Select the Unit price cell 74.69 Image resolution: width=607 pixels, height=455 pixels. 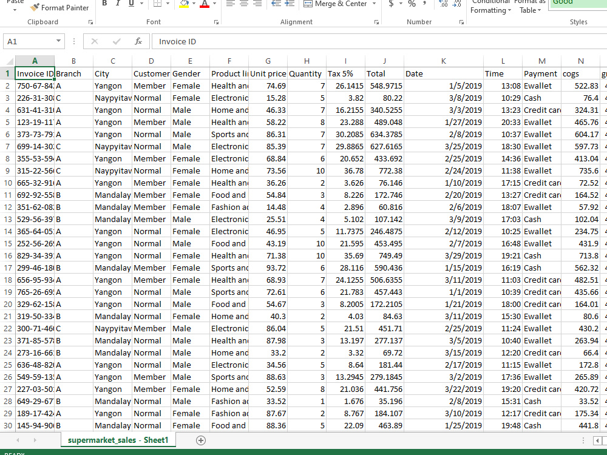coord(268,86)
